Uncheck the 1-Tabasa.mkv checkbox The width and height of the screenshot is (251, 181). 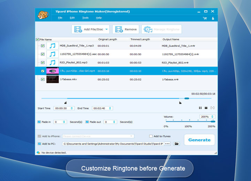click(x=43, y=79)
